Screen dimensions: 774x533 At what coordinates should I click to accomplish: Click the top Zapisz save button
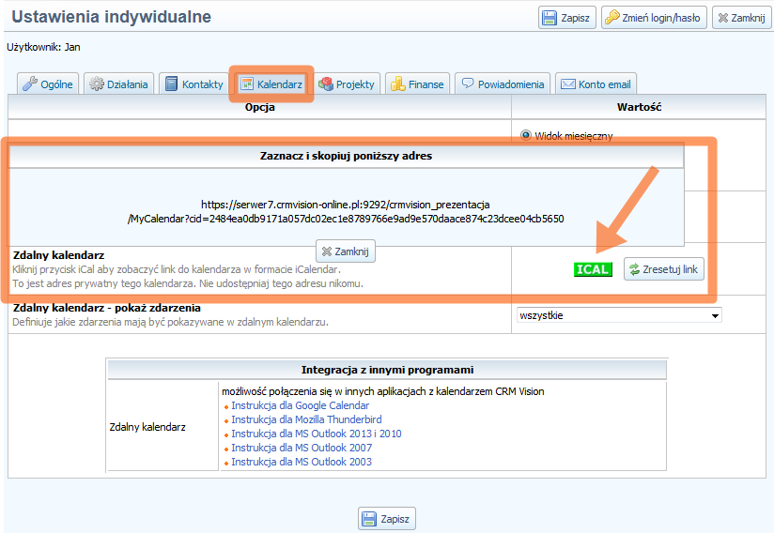coord(567,18)
